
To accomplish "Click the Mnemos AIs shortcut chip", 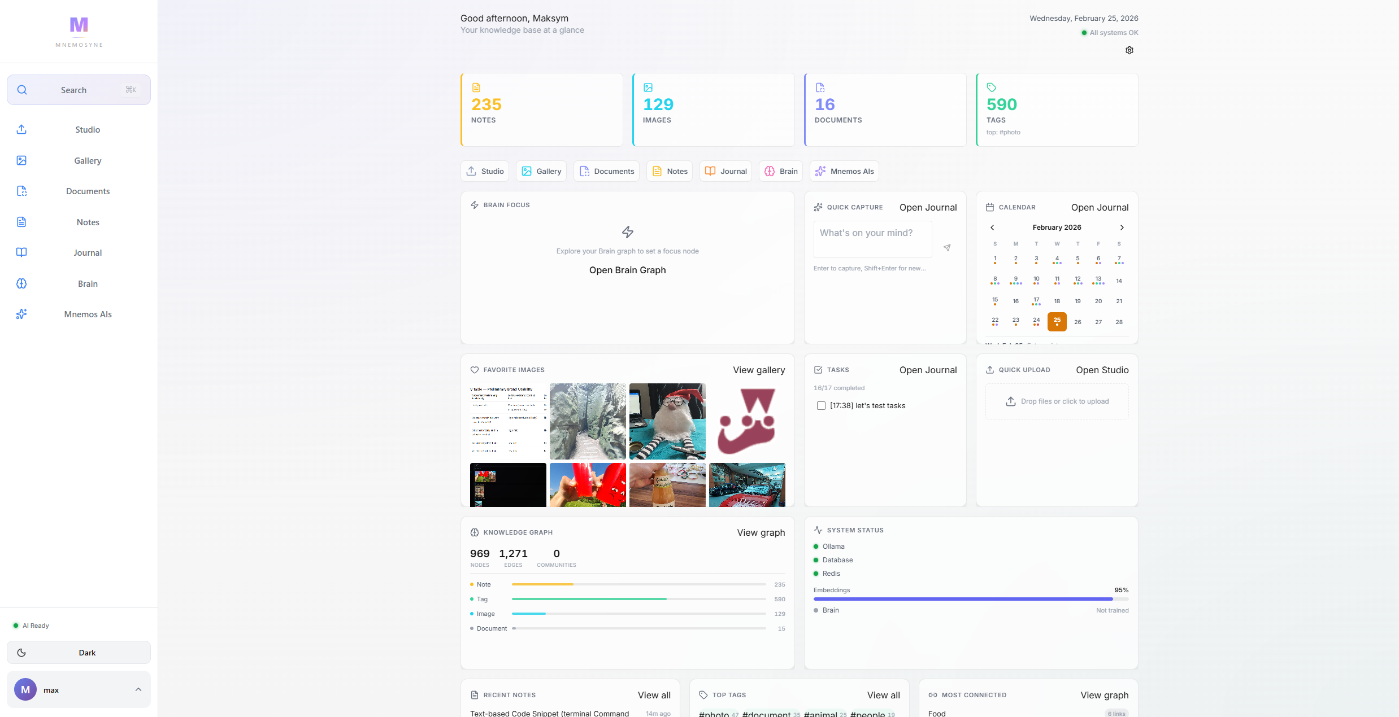I will click(x=844, y=171).
